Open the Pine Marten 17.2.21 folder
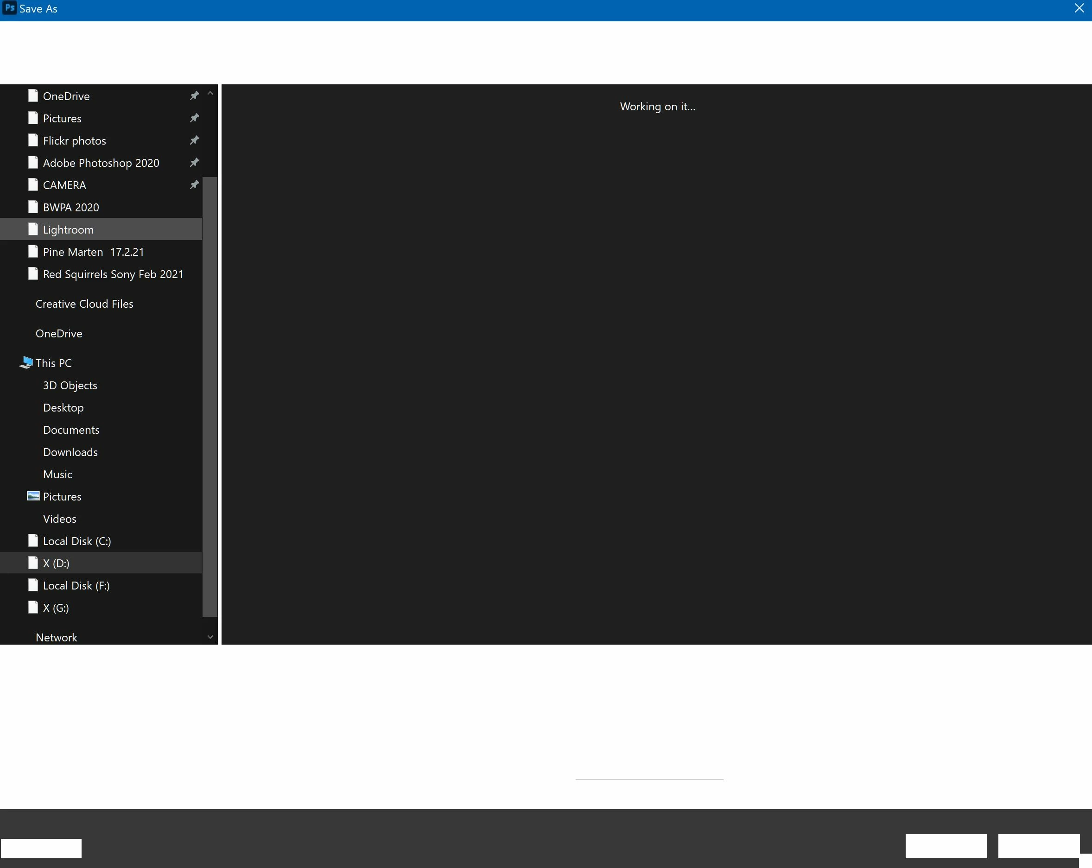1092x868 pixels. [x=93, y=252]
